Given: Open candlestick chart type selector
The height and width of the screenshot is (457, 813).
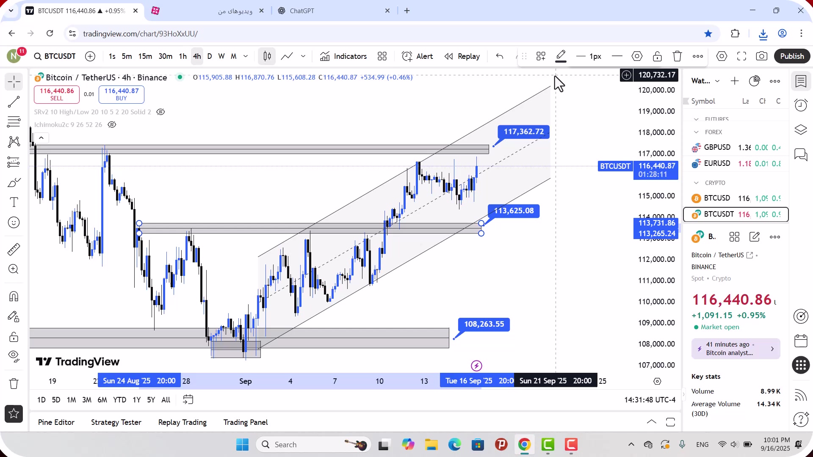Looking at the screenshot, I should point(267,56).
